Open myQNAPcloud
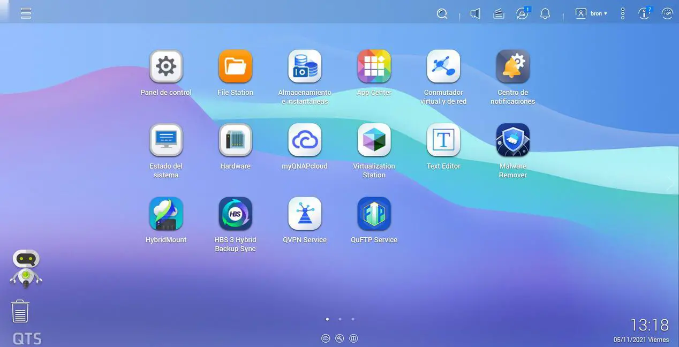This screenshot has width=679, height=347. 305,139
